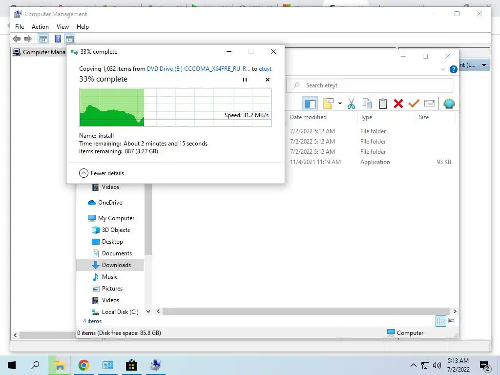Image resolution: width=500 pixels, height=375 pixels.
Task: Open the View menu in Computer Management
Action: [62, 27]
